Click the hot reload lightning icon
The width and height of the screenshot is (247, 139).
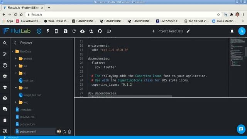pos(48,31)
